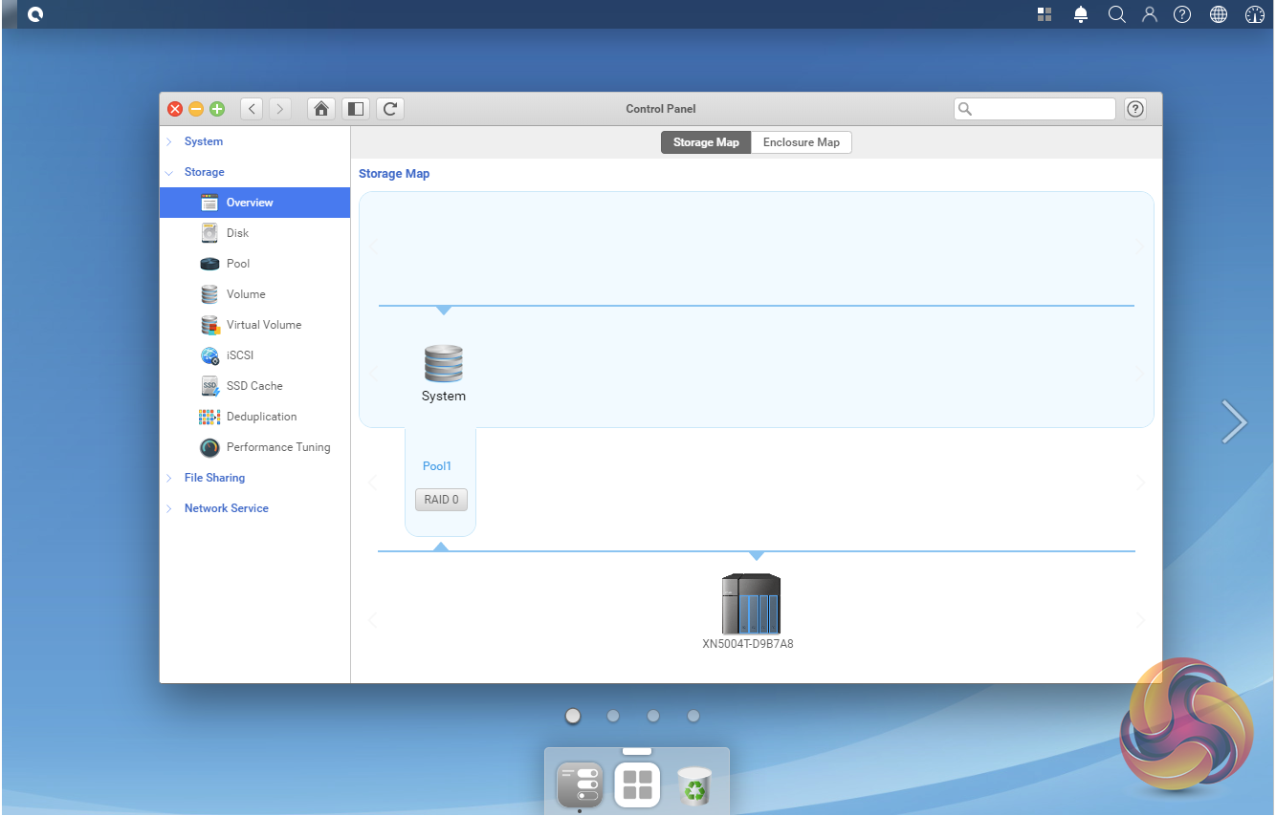The image size is (1276, 816).
Task: Select the Storage Map tab
Action: click(x=706, y=142)
